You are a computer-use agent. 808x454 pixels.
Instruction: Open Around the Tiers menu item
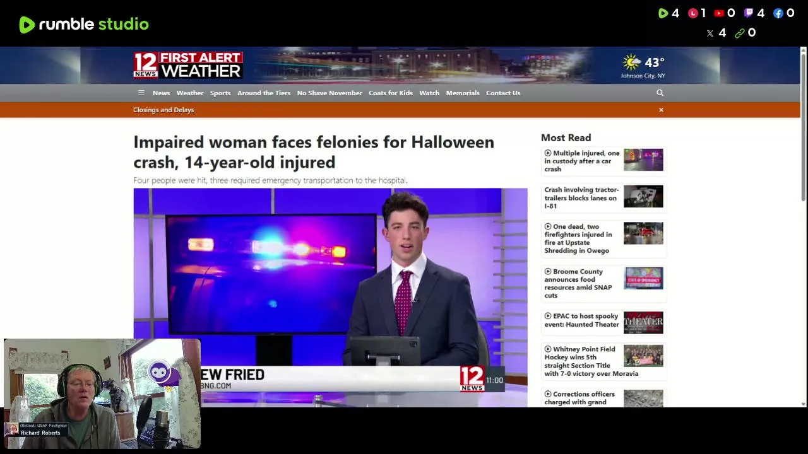pos(264,93)
